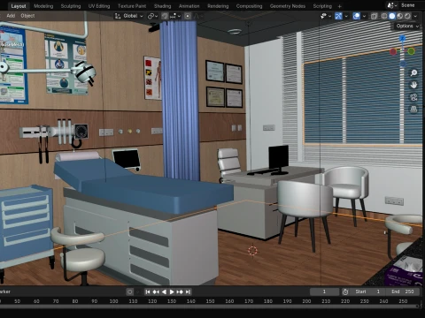This screenshot has height=318, width=425.
Task: Click frame 200 on timeline ruler
Action: tap(306, 301)
